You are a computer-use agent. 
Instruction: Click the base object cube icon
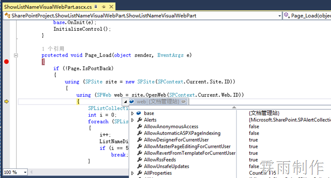(x=139, y=113)
